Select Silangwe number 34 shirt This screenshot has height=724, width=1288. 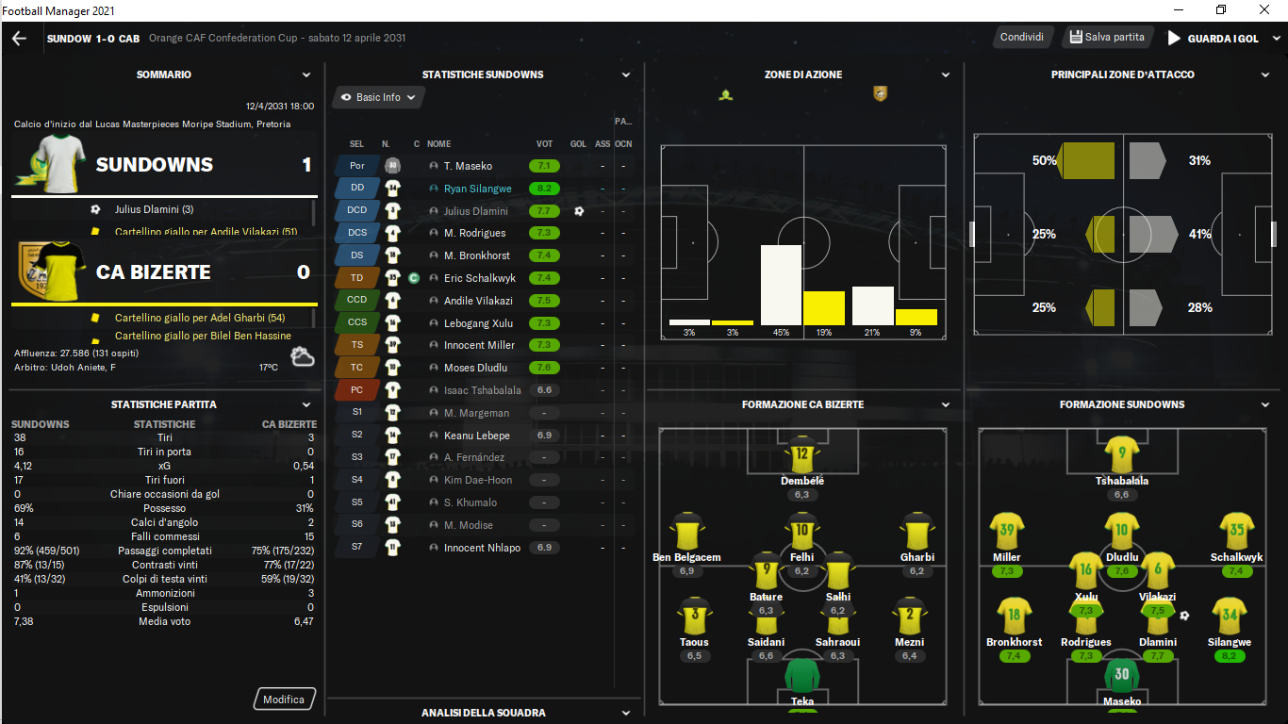point(1230,616)
